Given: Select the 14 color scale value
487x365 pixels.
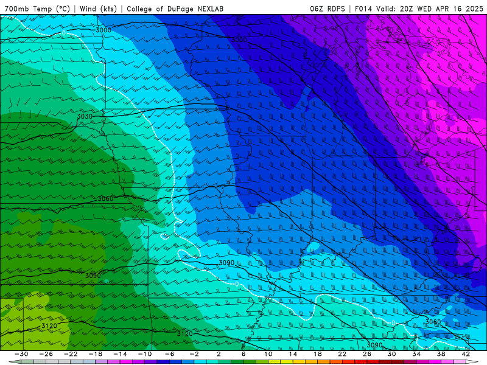Looking at the screenshot, I should coord(293,354).
